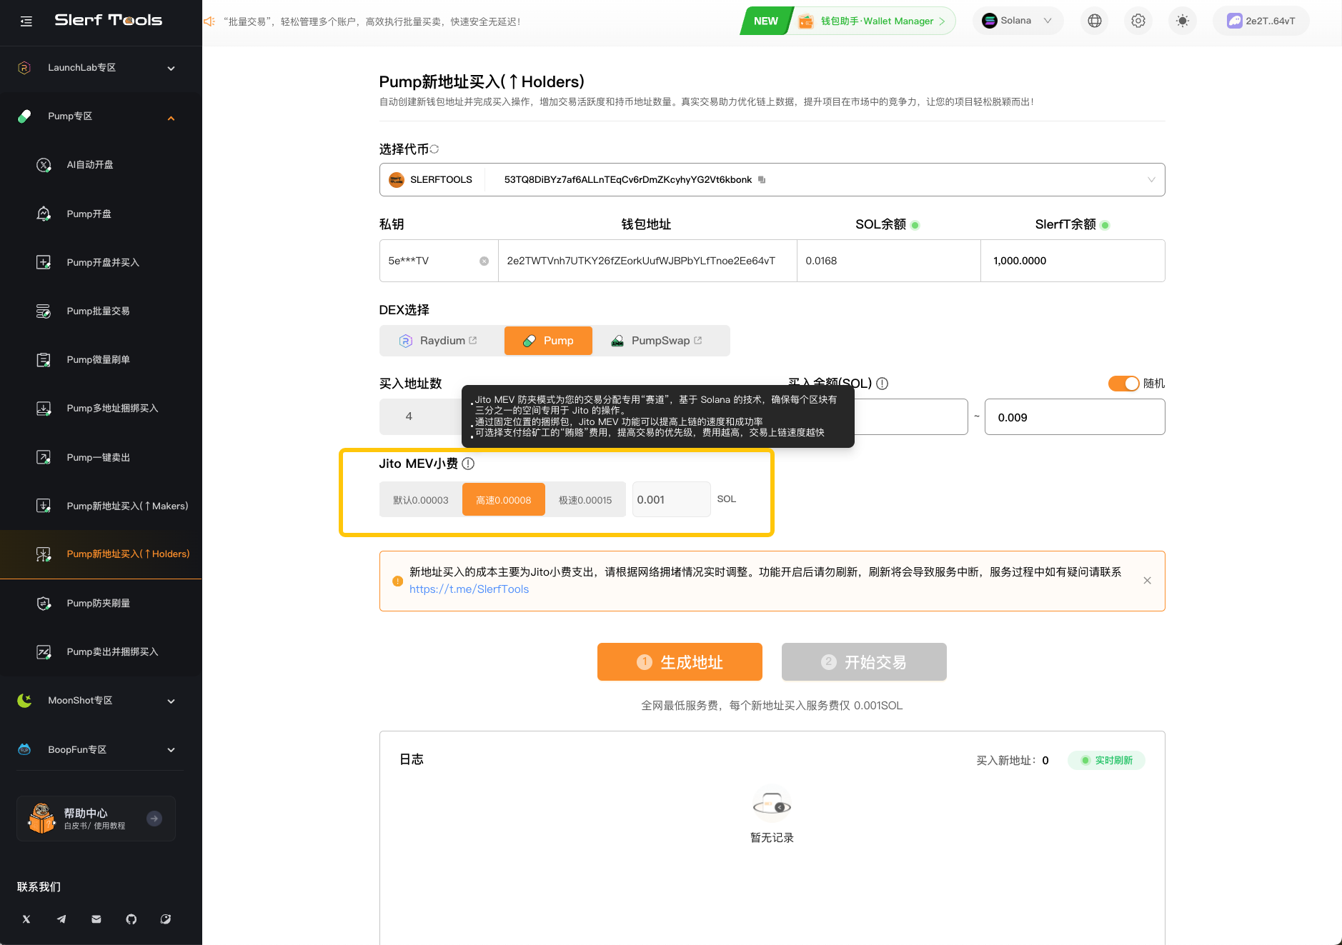Click the max buy amount field 0.009
The image size is (1342, 945).
point(1075,417)
